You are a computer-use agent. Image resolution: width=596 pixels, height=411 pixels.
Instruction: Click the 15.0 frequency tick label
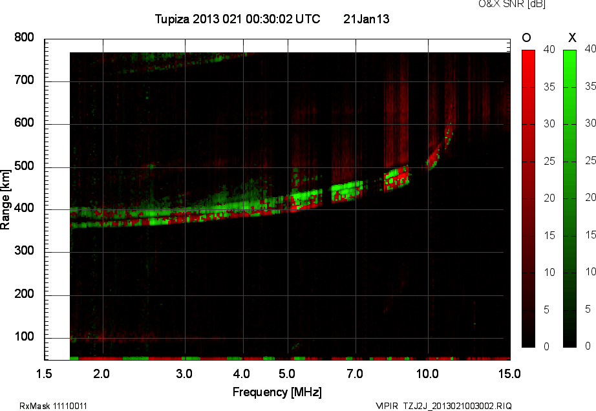coord(509,374)
